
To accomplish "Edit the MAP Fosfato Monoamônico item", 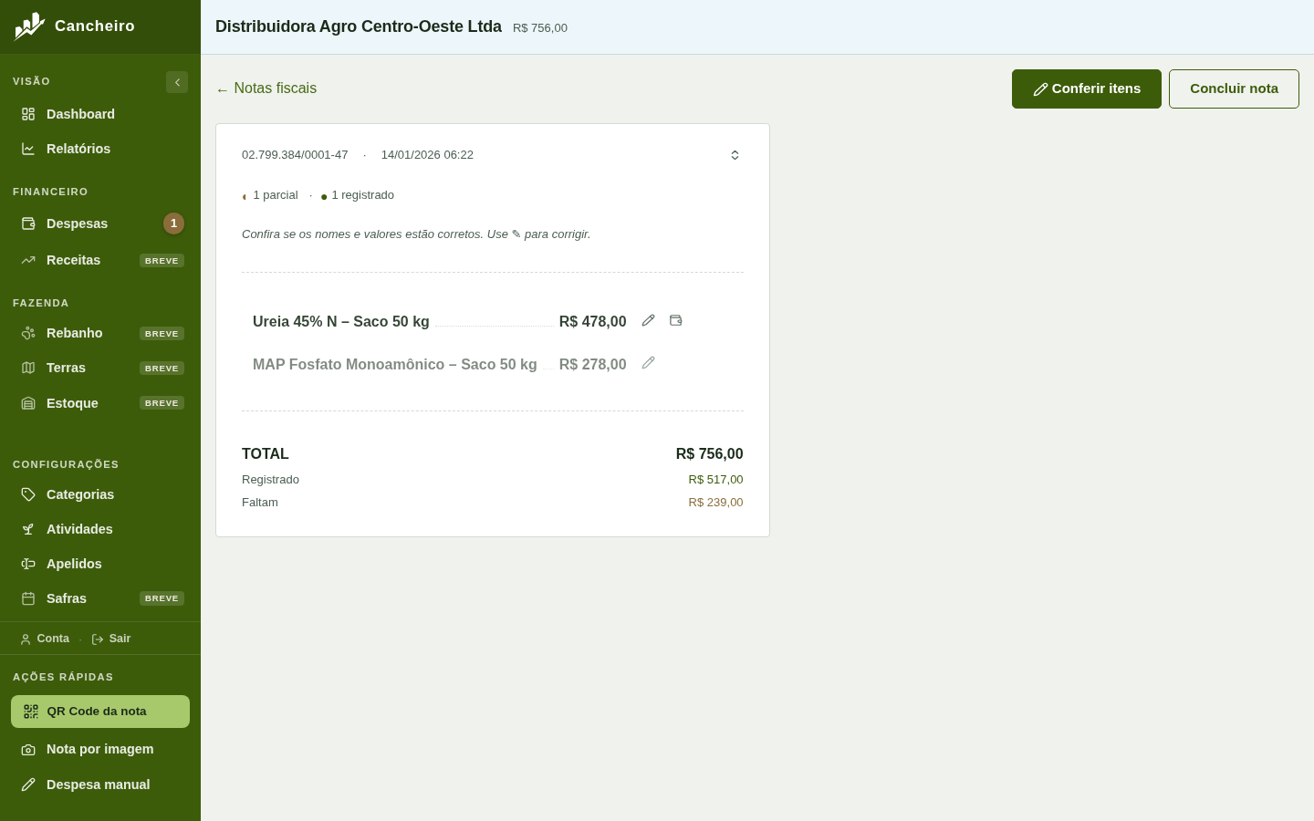I will (x=649, y=363).
